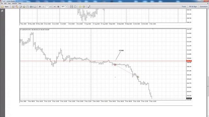Zoom in with the plus icon
Image resolution: width=209 pixels, height=117 pixels.
(x=58, y=6)
